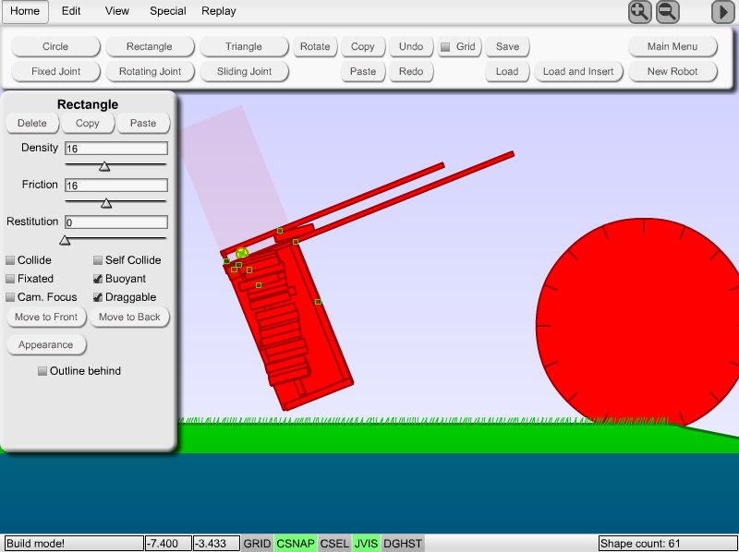Click the Rotate button
This screenshot has height=552, width=739.
[315, 47]
